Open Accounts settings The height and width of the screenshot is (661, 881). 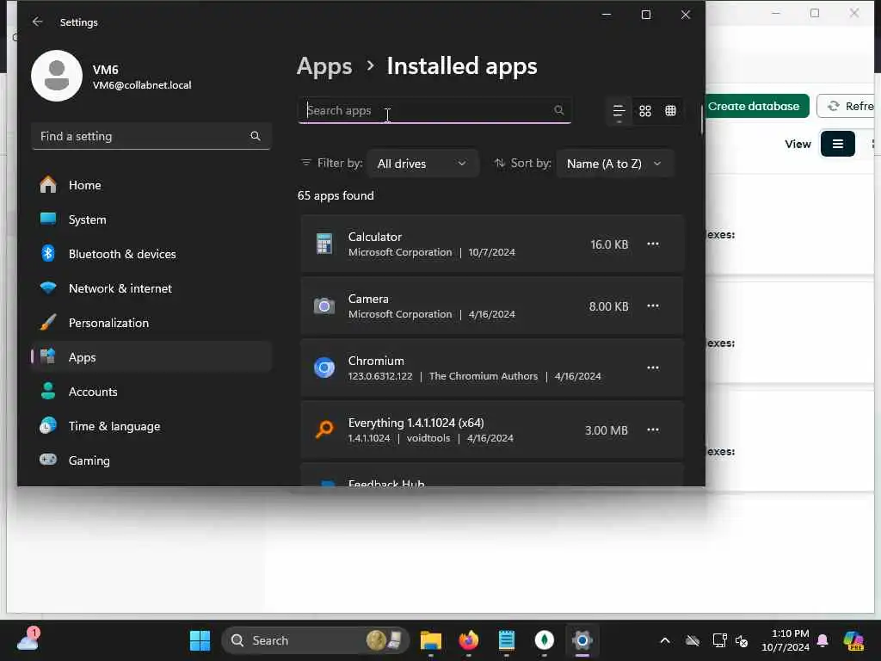point(151,392)
